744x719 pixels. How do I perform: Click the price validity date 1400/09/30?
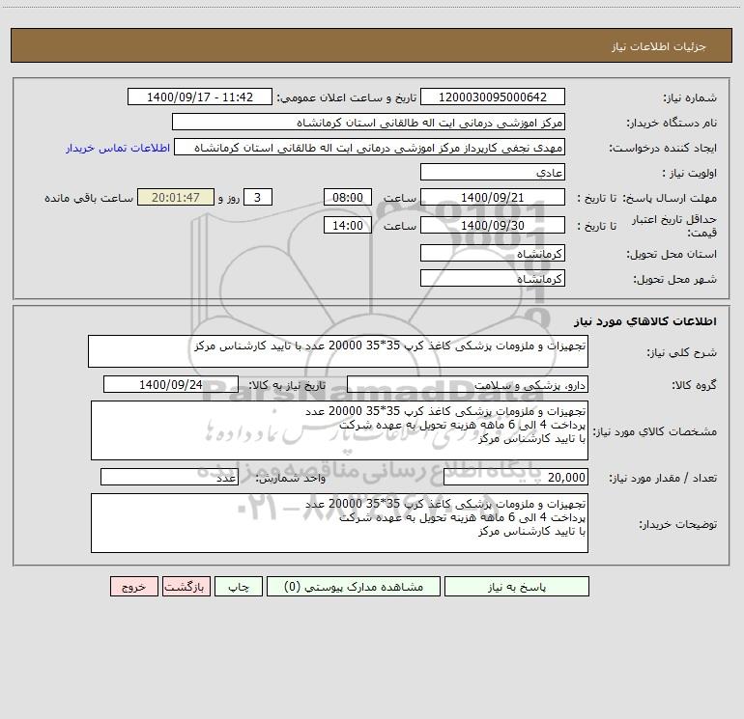493,225
